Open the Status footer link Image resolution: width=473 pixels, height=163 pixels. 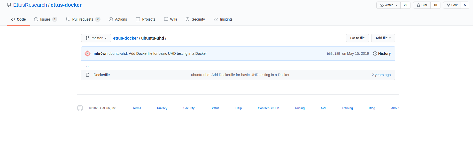pyautogui.click(x=215, y=108)
